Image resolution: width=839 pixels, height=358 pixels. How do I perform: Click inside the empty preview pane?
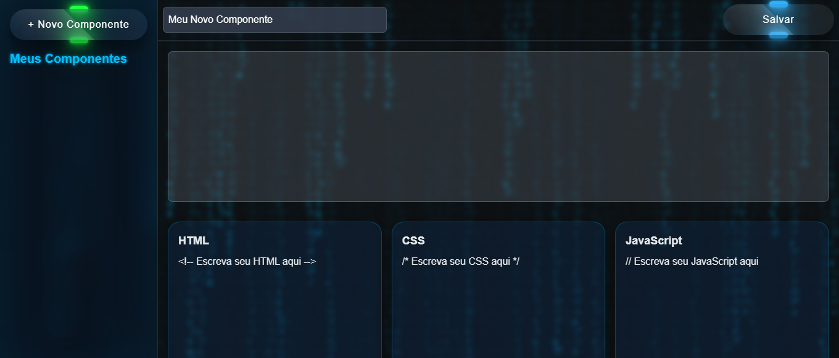coord(498,127)
